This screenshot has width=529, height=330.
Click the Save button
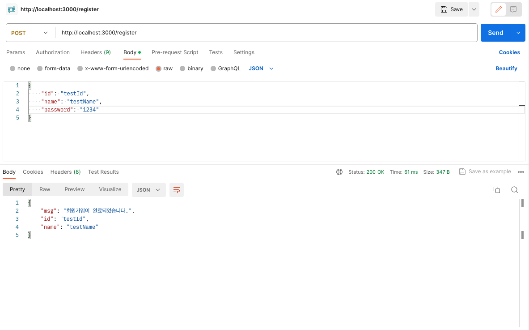point(451,9)
